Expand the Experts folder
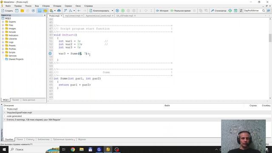The image size is (272, 153). (x=3, y=22)
